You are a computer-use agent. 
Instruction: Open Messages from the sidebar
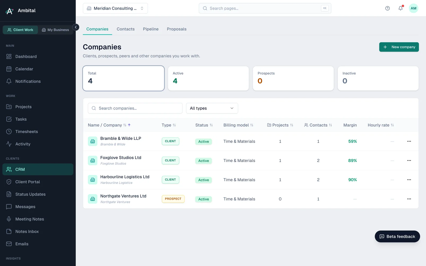[38, 207]
